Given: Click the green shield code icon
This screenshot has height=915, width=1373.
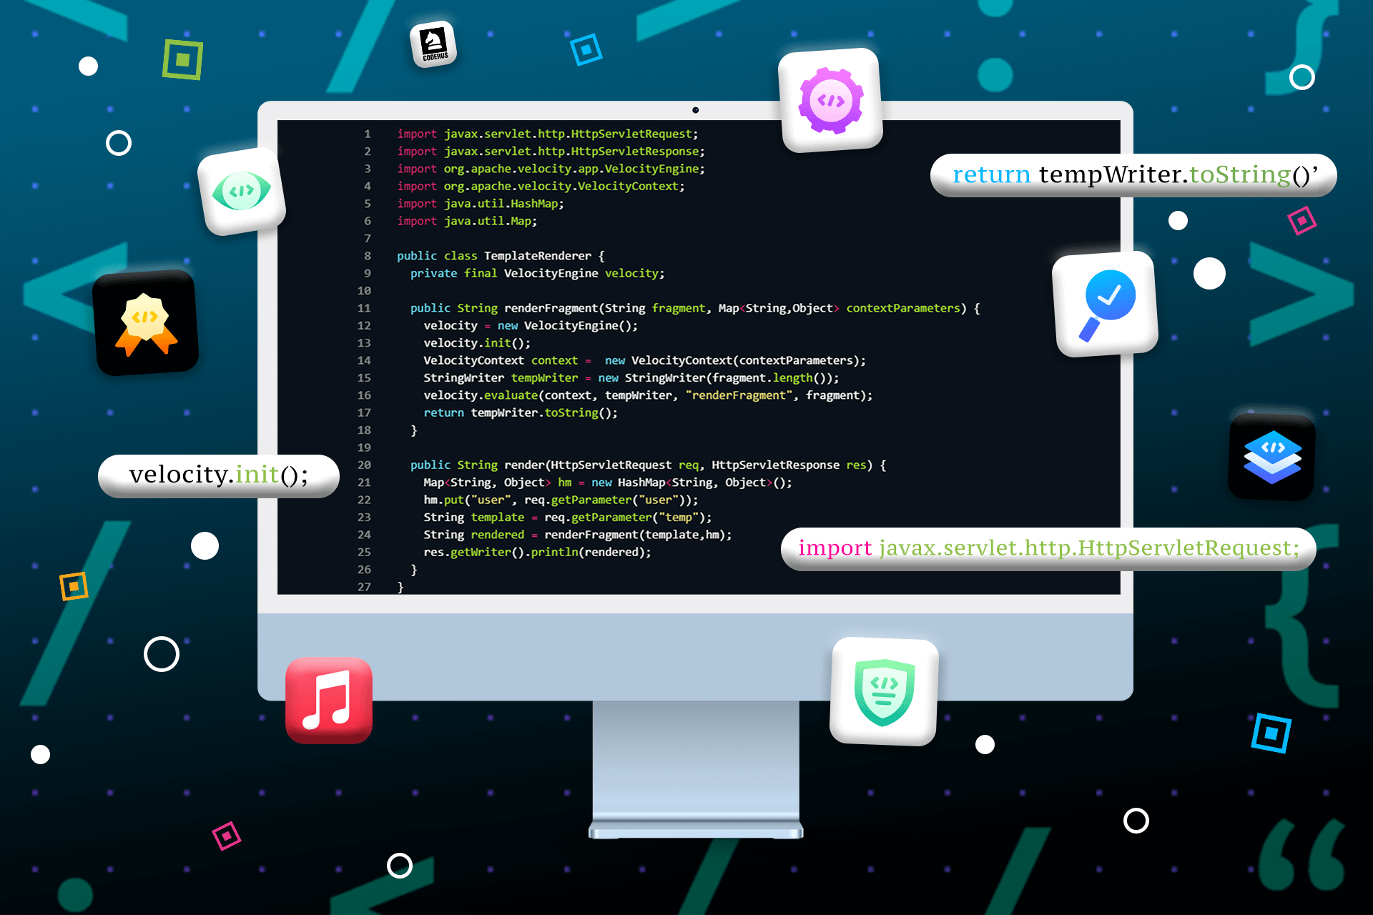Looking at the screenshot, I should pyautogui.click(x=884, y=691).
